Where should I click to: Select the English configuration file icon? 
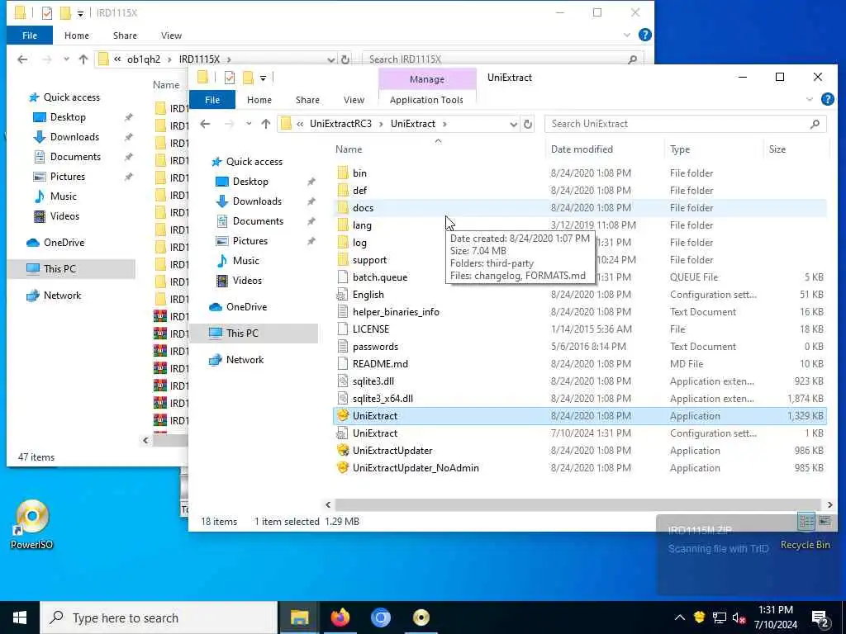[x=343, y=295]
